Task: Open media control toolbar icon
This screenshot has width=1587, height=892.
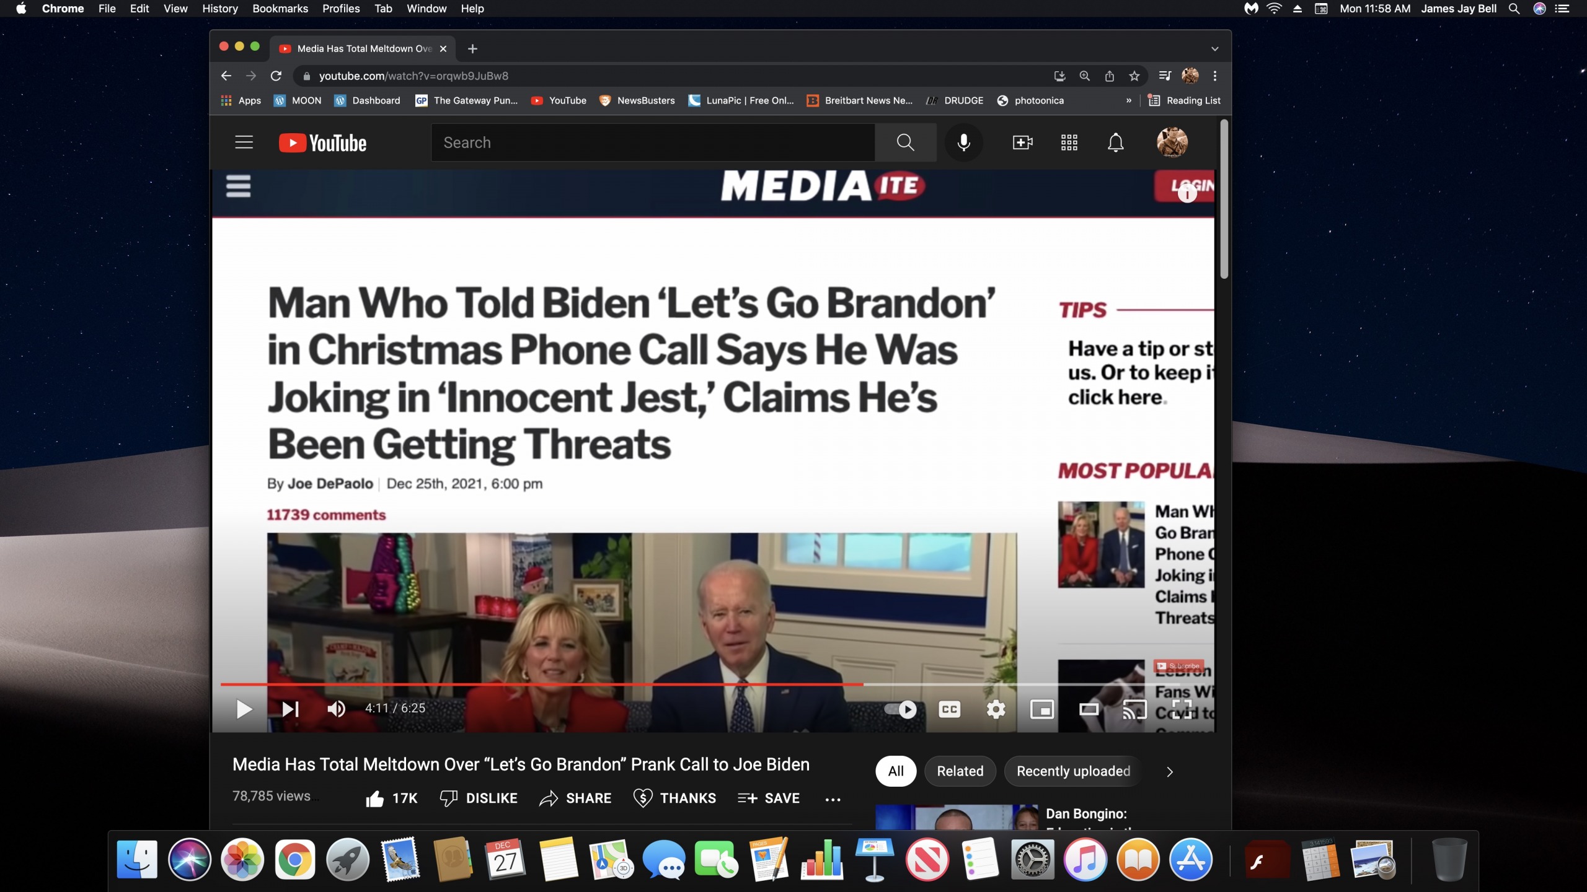Action: click(x=1165, y=76)
